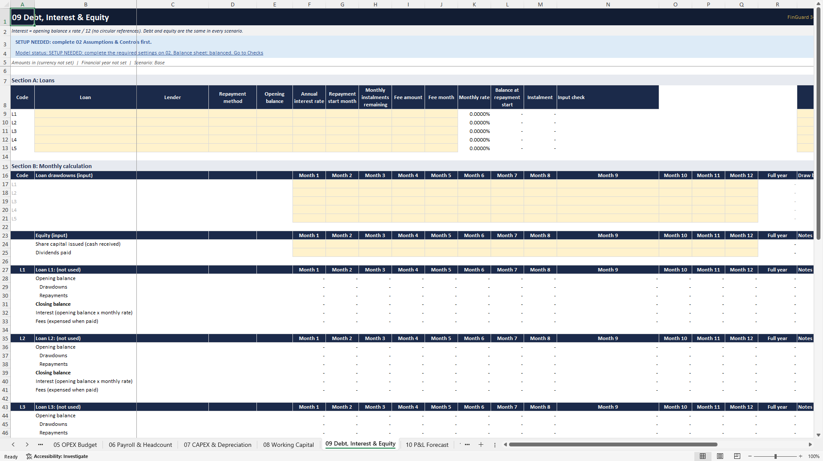Switch to Page Break Preview icon

coord(737,456)
